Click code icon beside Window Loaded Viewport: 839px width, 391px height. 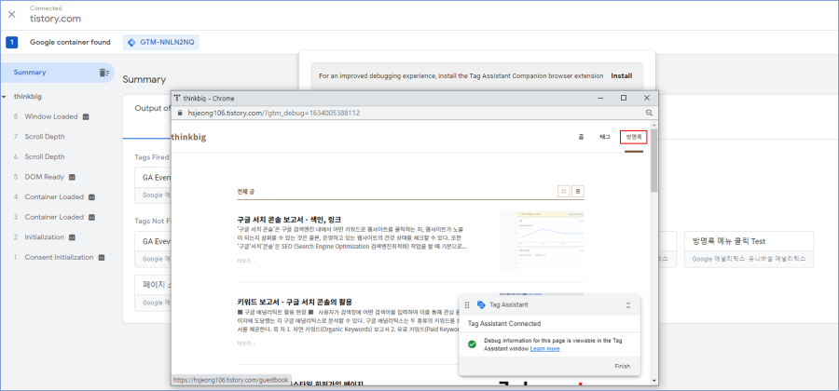point(85,116)
